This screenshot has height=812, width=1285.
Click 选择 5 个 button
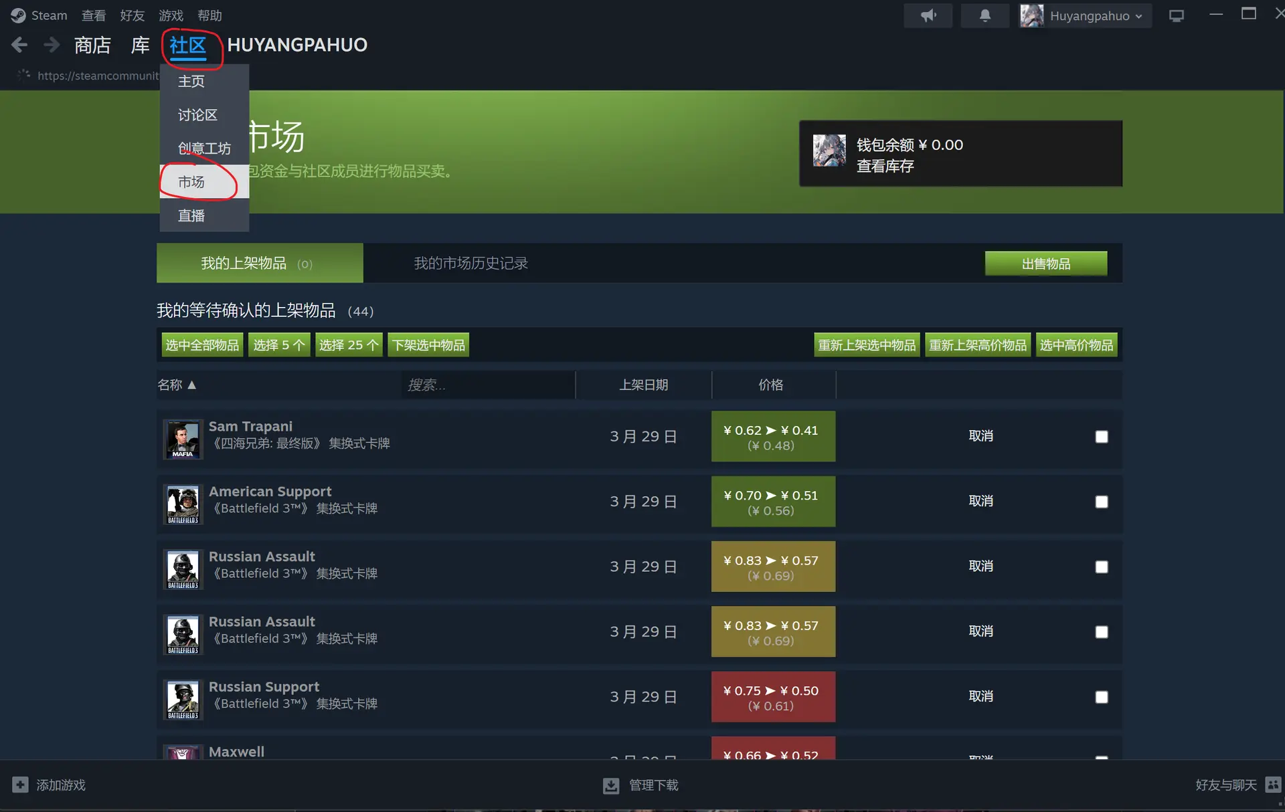(x=279, y=345)
